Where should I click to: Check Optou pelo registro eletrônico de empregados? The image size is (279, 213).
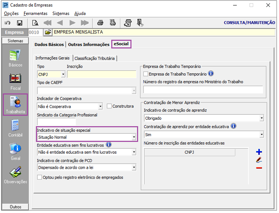(39, 177)
